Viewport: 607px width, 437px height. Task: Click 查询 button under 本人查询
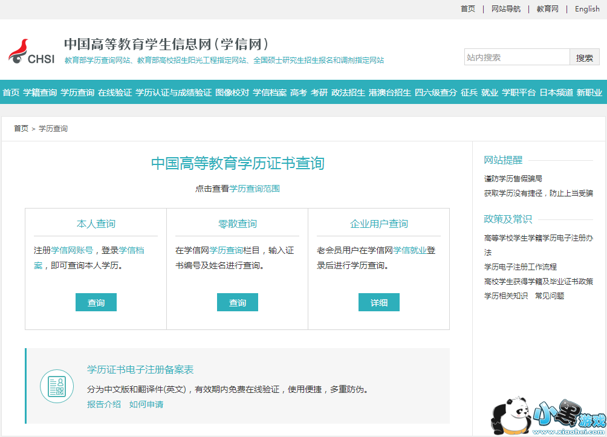tap(96, 302)
